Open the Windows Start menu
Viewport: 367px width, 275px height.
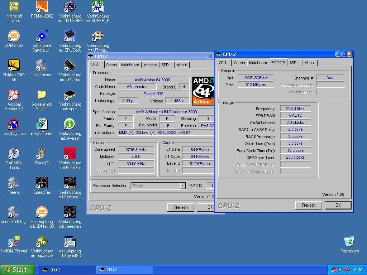[x=17, y=270]
